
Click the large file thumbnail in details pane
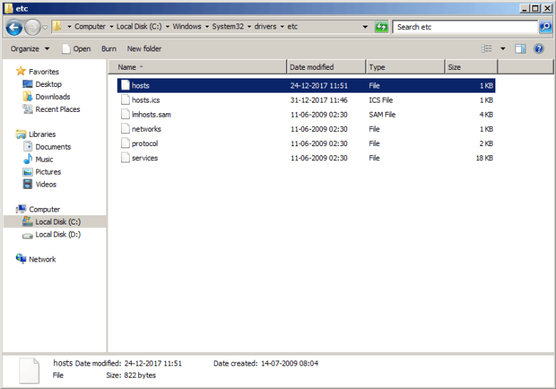[x=29, y=370]
